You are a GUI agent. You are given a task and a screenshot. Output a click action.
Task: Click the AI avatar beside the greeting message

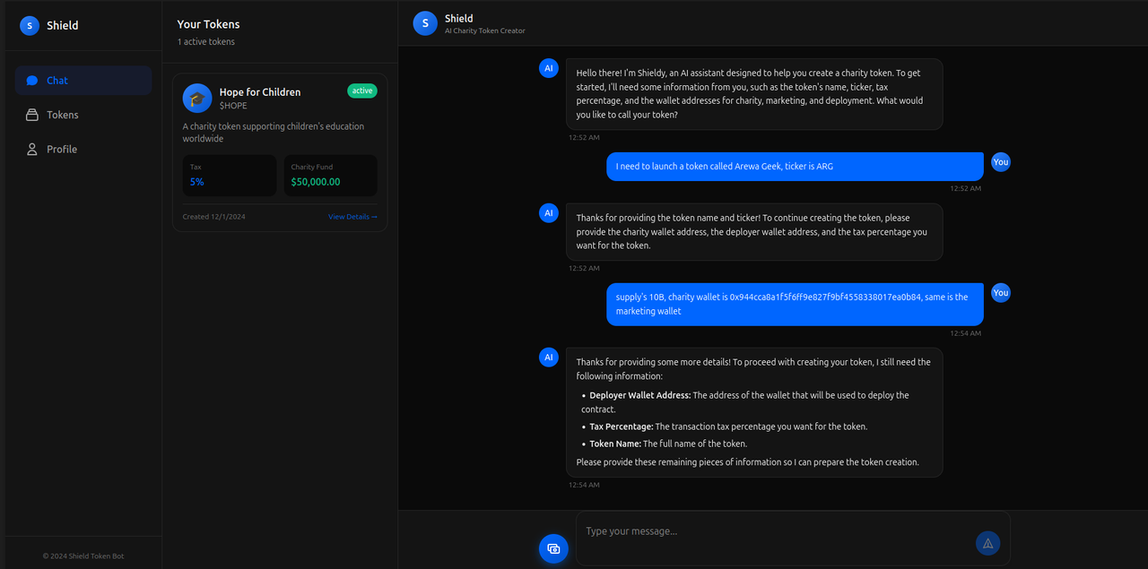pyautogui.click(x=549, y=68)
